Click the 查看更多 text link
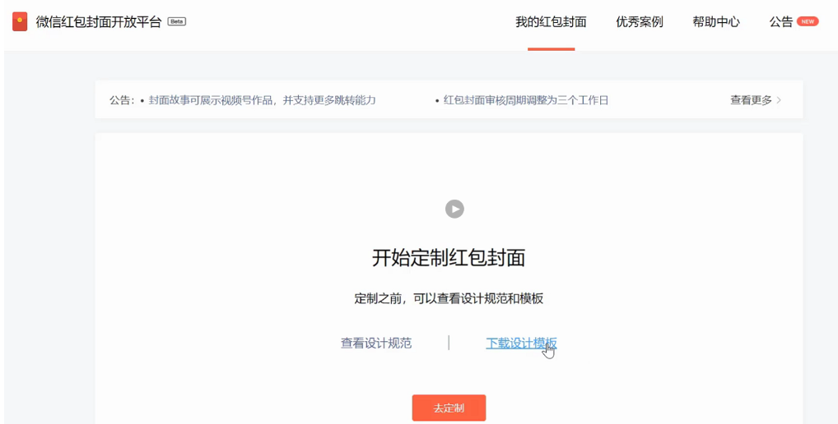This screenshot has height=424, width=838. (x=751, y=100)
